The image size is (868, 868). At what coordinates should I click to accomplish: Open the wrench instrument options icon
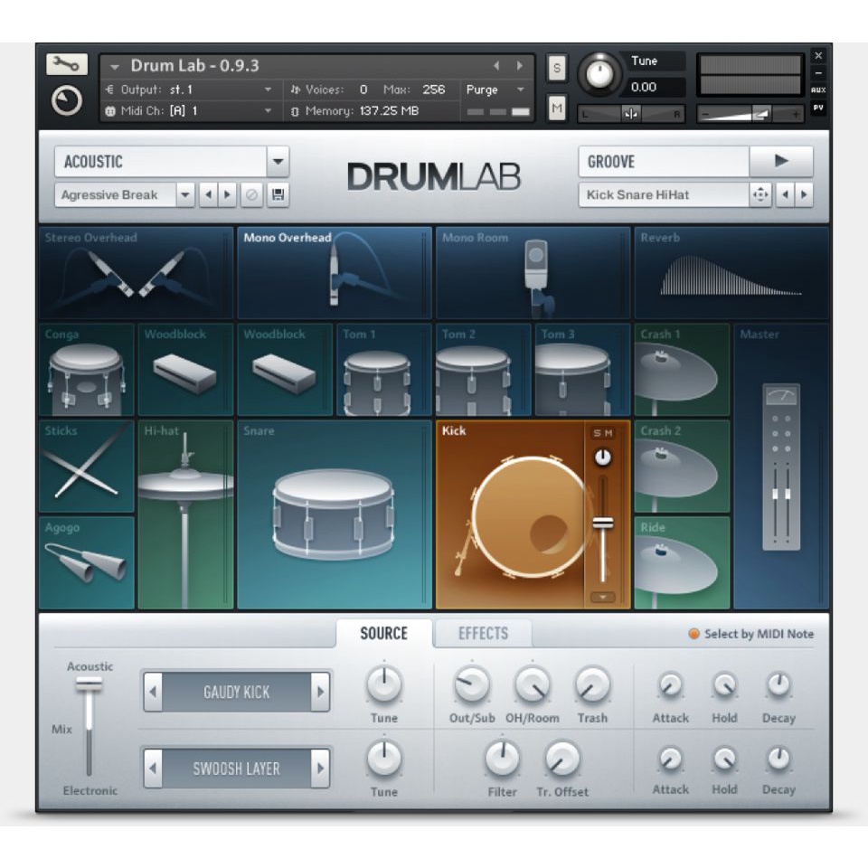click(66, 65)
